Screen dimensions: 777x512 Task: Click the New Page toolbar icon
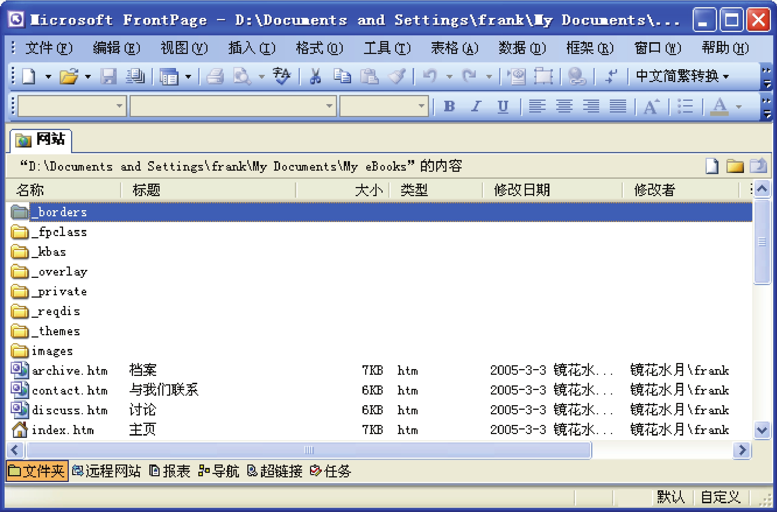pos(29,76)
